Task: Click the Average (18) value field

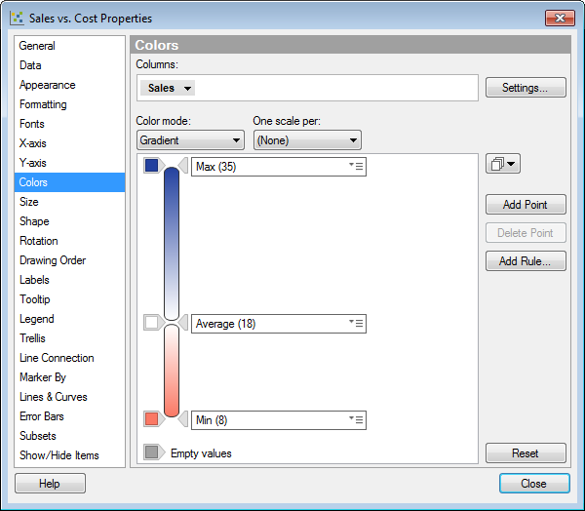Action: point(279,324)
